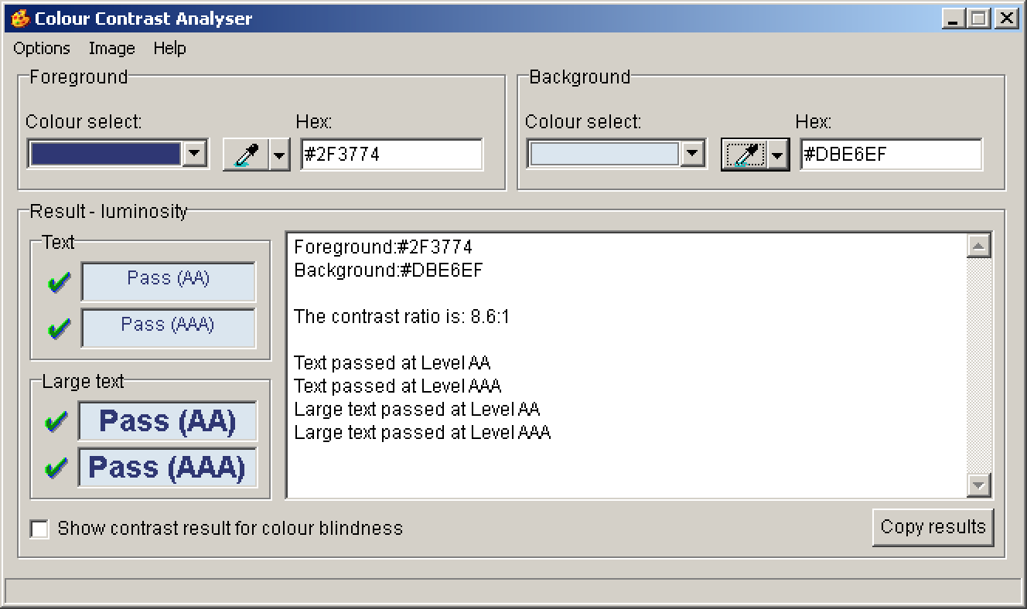This screenshot has height=609, width=1027.
Task: Select the foreground eyedropper tool
Action: 247,152
